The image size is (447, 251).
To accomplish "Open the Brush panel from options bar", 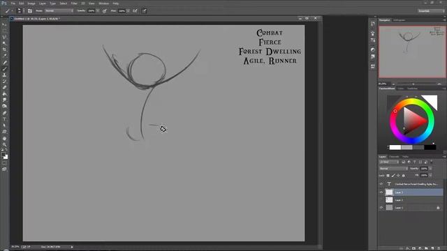I will tap(30, 11).
